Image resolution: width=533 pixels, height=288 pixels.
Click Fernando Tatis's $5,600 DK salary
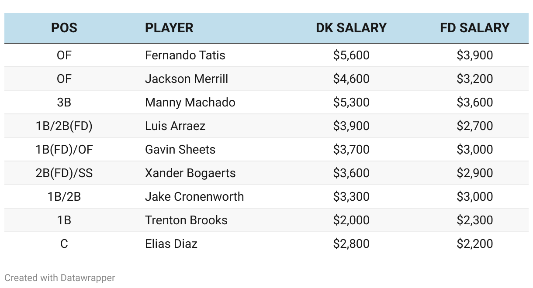351,55
